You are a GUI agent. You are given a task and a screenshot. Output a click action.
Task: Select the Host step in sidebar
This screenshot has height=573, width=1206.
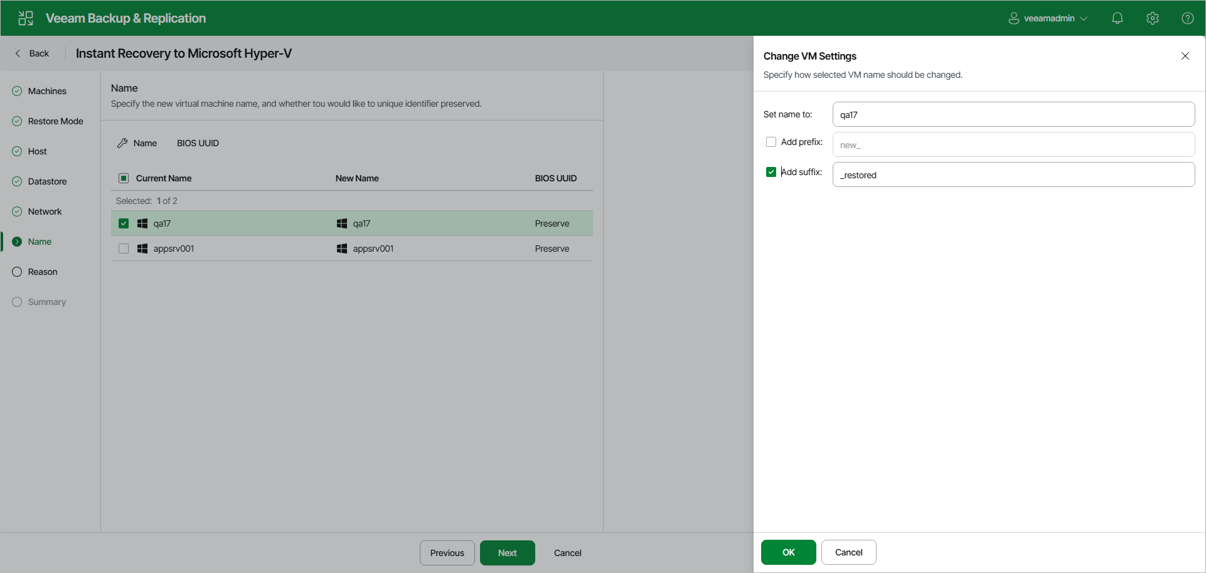click(x=37, y=151)
